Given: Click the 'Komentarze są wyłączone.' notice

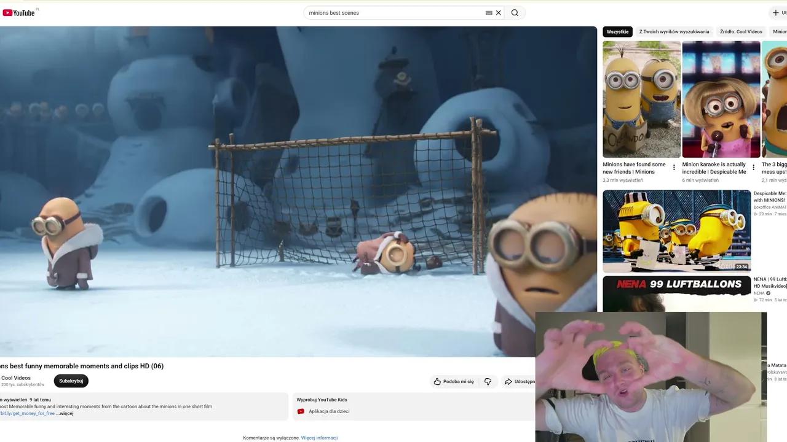Looking at the screenshot, I should point(271,438).
